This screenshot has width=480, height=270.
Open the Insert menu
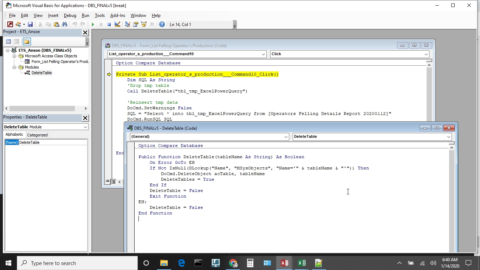[x=53, y=15]
